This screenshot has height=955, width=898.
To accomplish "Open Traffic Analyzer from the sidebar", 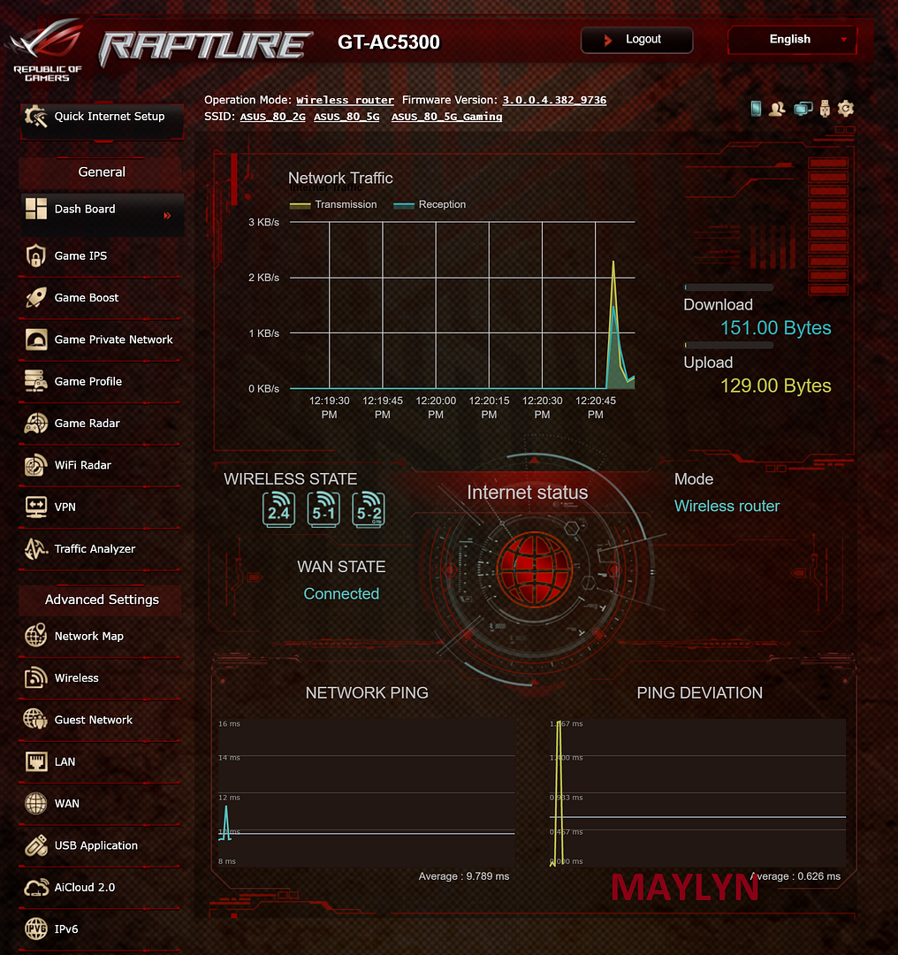I will (x=95, y=549).
